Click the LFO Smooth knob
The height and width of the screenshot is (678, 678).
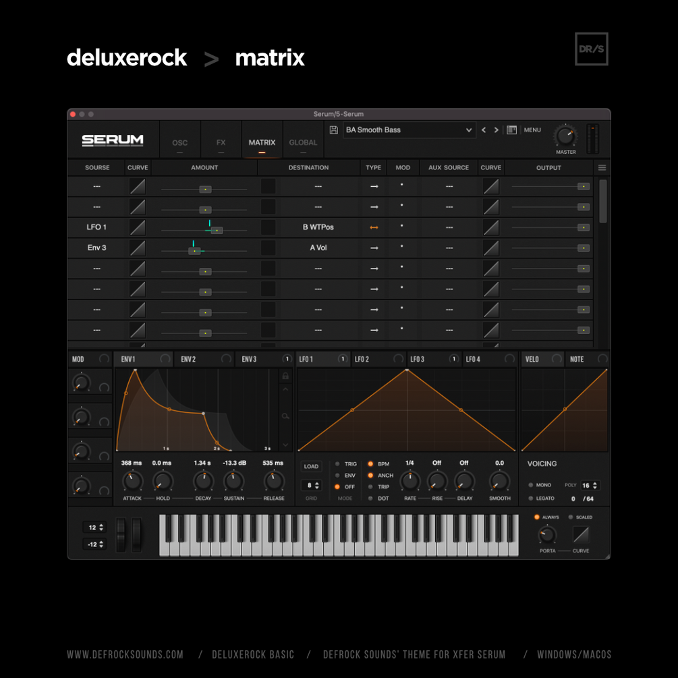[x=499, y=481]
